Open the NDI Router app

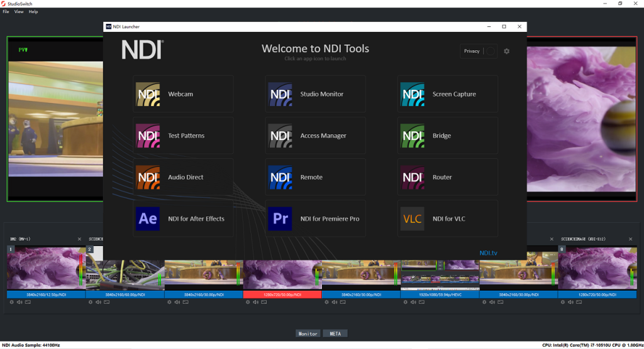coord(448,177)
